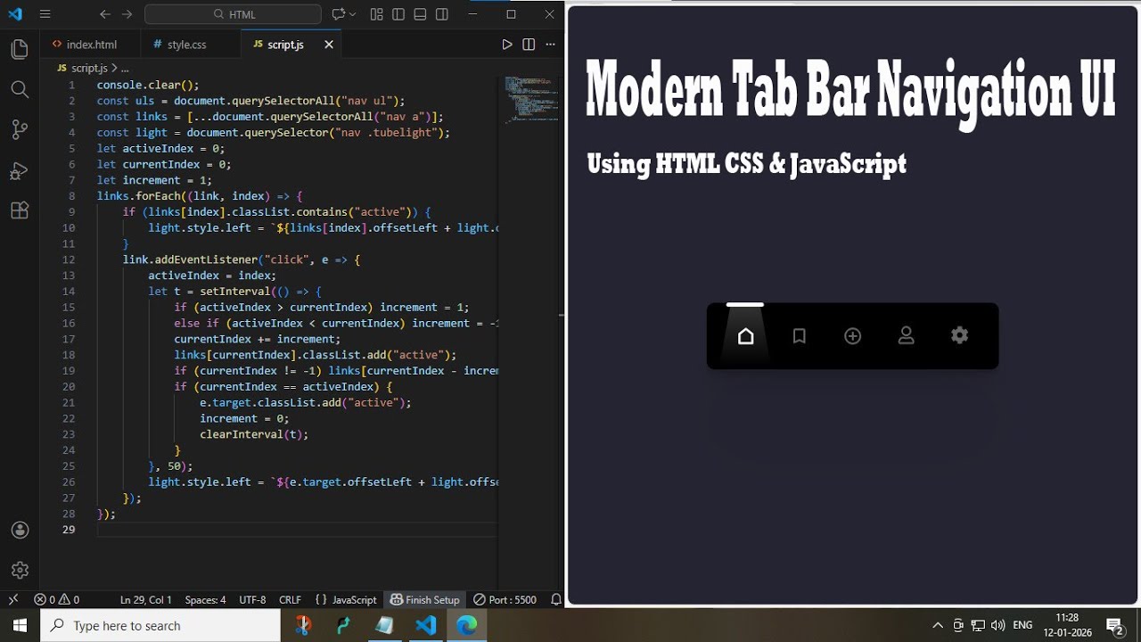Screen dimensions: 1141x642
Task: Open volume control in the system tray
Action: (x=998, y=625)
